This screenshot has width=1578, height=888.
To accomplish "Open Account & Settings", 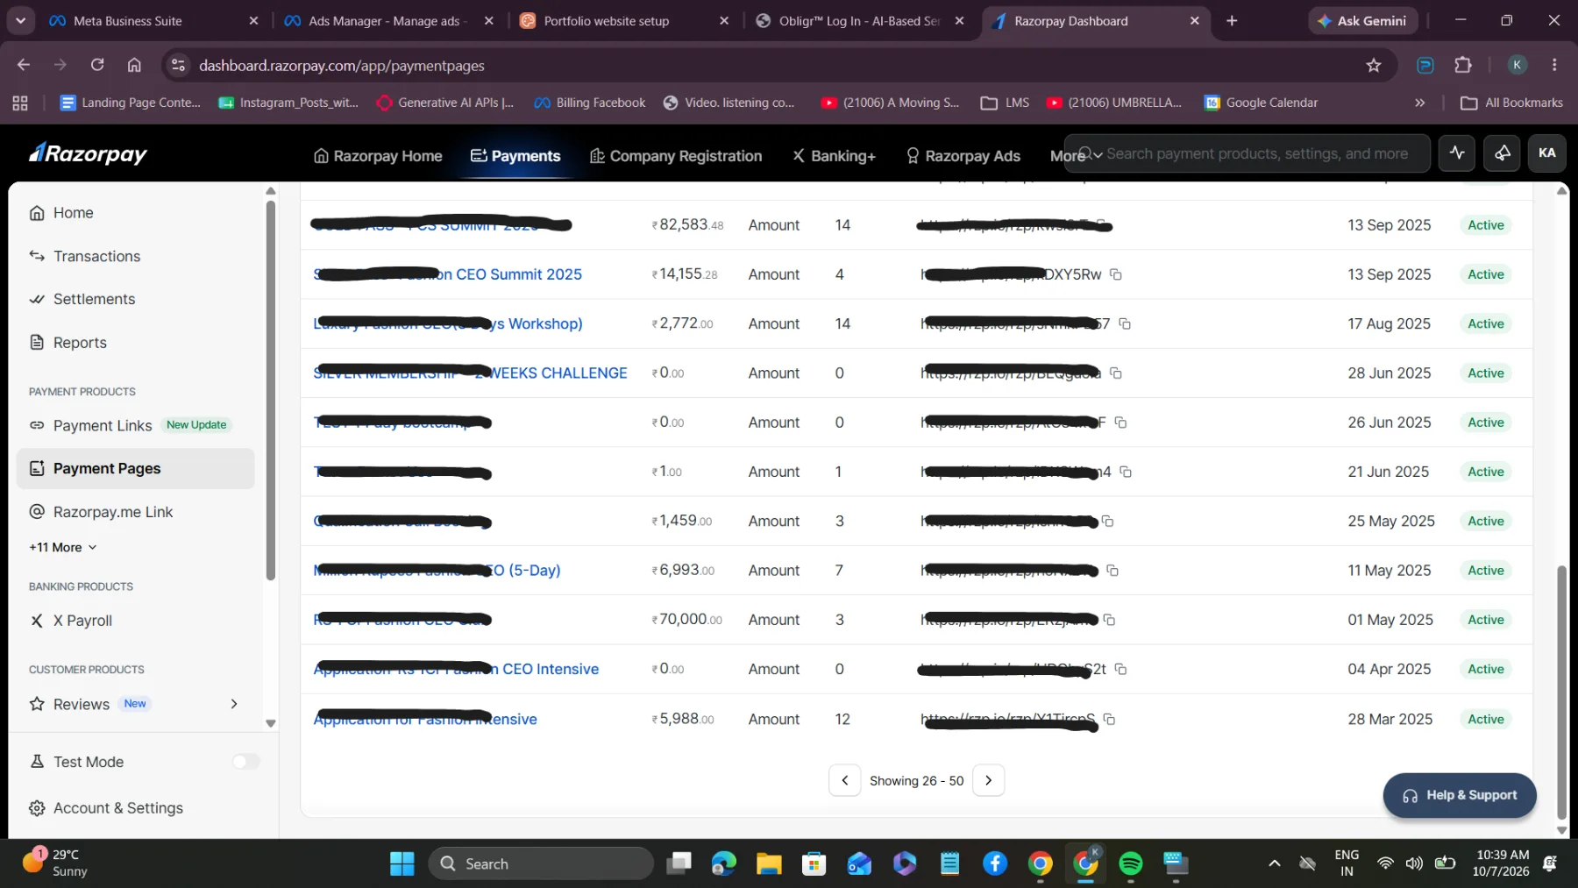I will pyautogui.click(x=106, y=808).
